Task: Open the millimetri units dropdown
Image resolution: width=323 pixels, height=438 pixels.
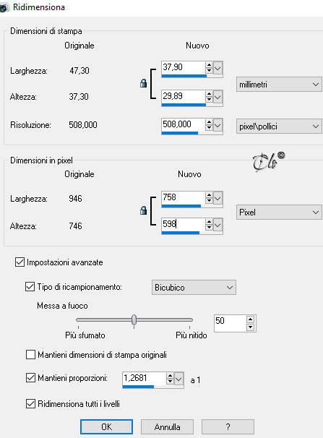Action: point(279,85)
